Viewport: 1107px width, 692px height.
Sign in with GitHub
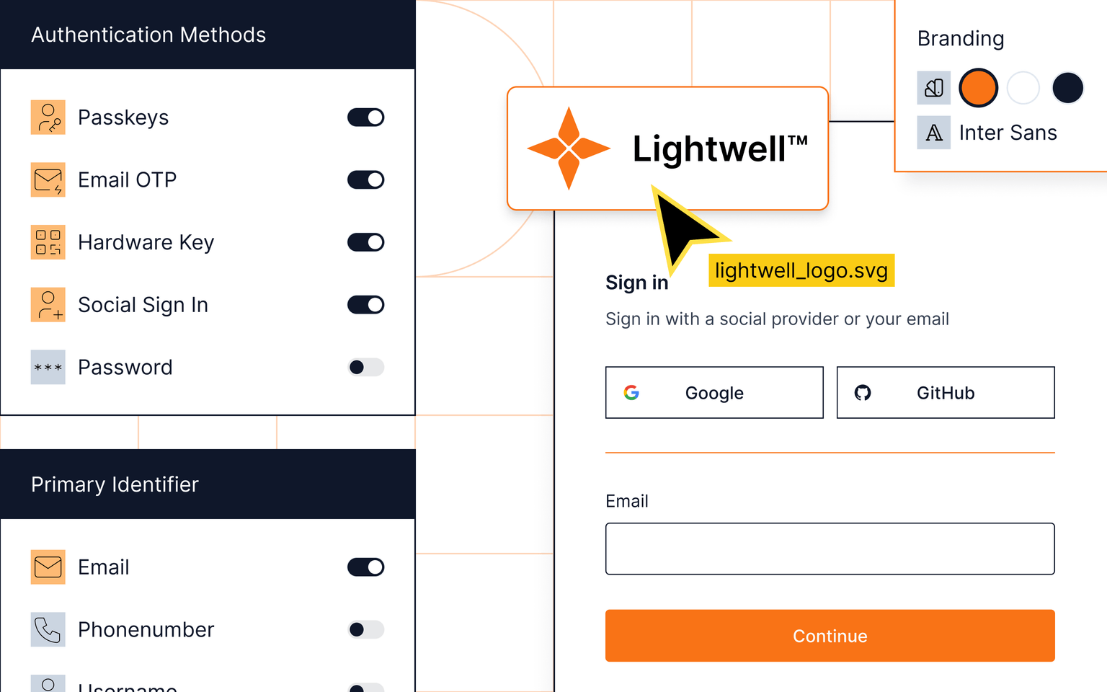point(945,393)
